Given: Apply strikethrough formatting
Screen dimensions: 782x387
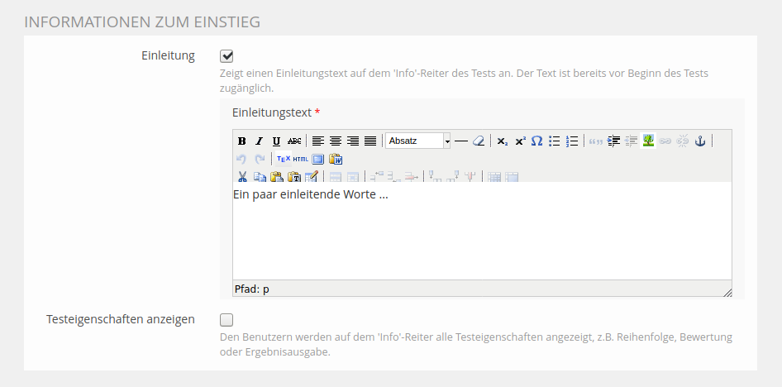Looking at the screenshot, I should pos(294,141).
